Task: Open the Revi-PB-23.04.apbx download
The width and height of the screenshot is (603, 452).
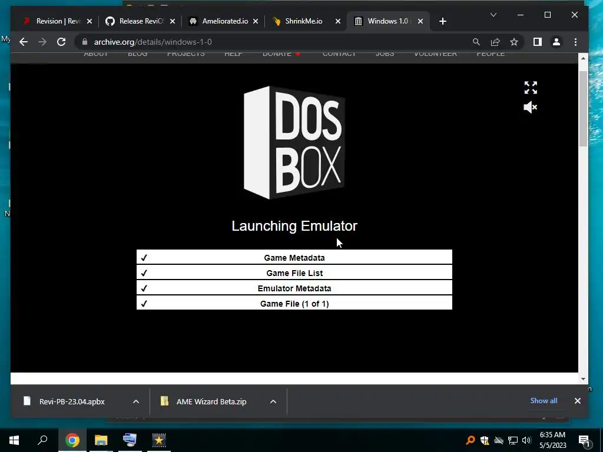Action: tap(72, 401)
